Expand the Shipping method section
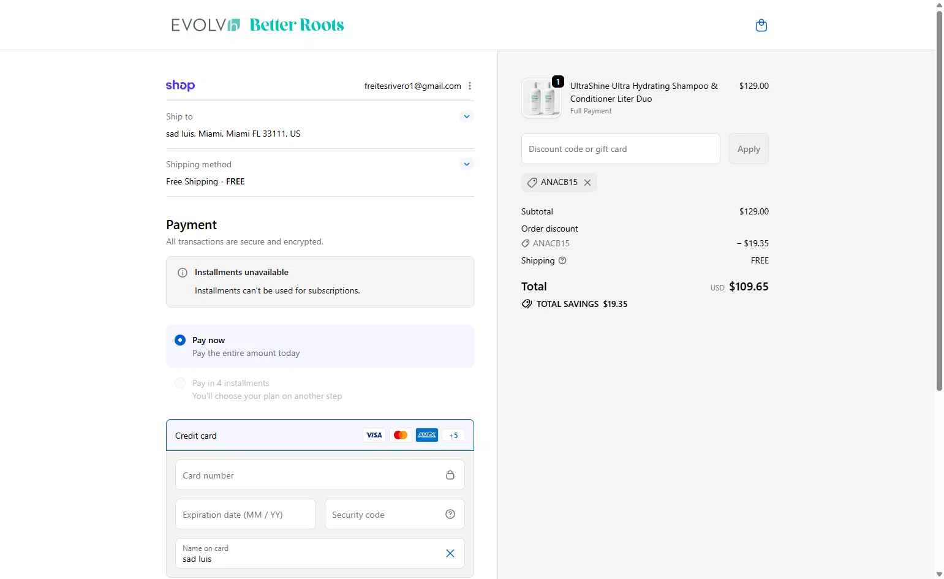Viewport: 944px width, 579px height. (467, 164)
